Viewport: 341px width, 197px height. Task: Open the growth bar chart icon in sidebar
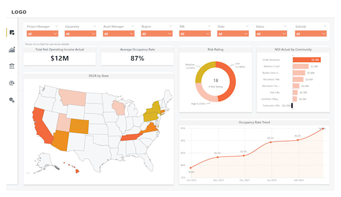click(x=12, y=50)
